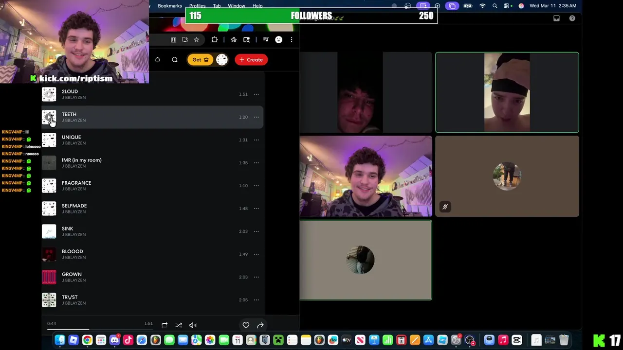Open Spotlight search in menu bar
This screenshot has width=623, height=350.
tap(495, 6)
